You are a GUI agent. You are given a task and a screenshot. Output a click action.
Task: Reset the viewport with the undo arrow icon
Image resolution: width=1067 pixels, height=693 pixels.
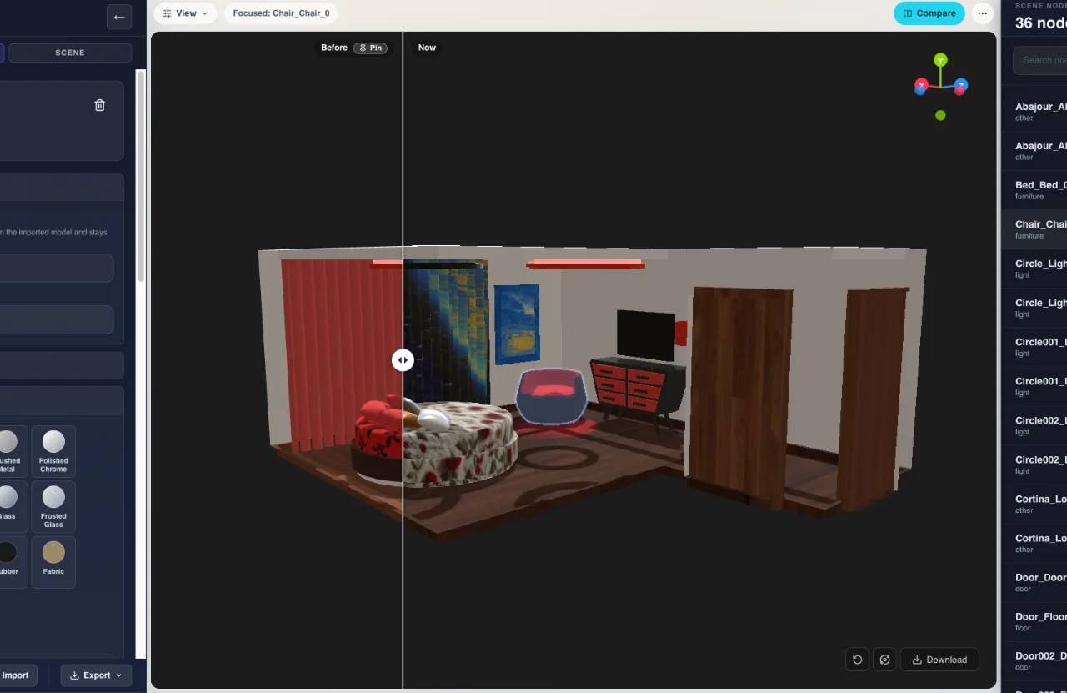pyautogui.click(x=857, y=660)
